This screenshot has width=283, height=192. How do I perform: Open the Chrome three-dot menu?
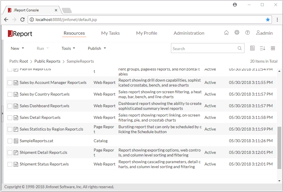pos(277,20)
